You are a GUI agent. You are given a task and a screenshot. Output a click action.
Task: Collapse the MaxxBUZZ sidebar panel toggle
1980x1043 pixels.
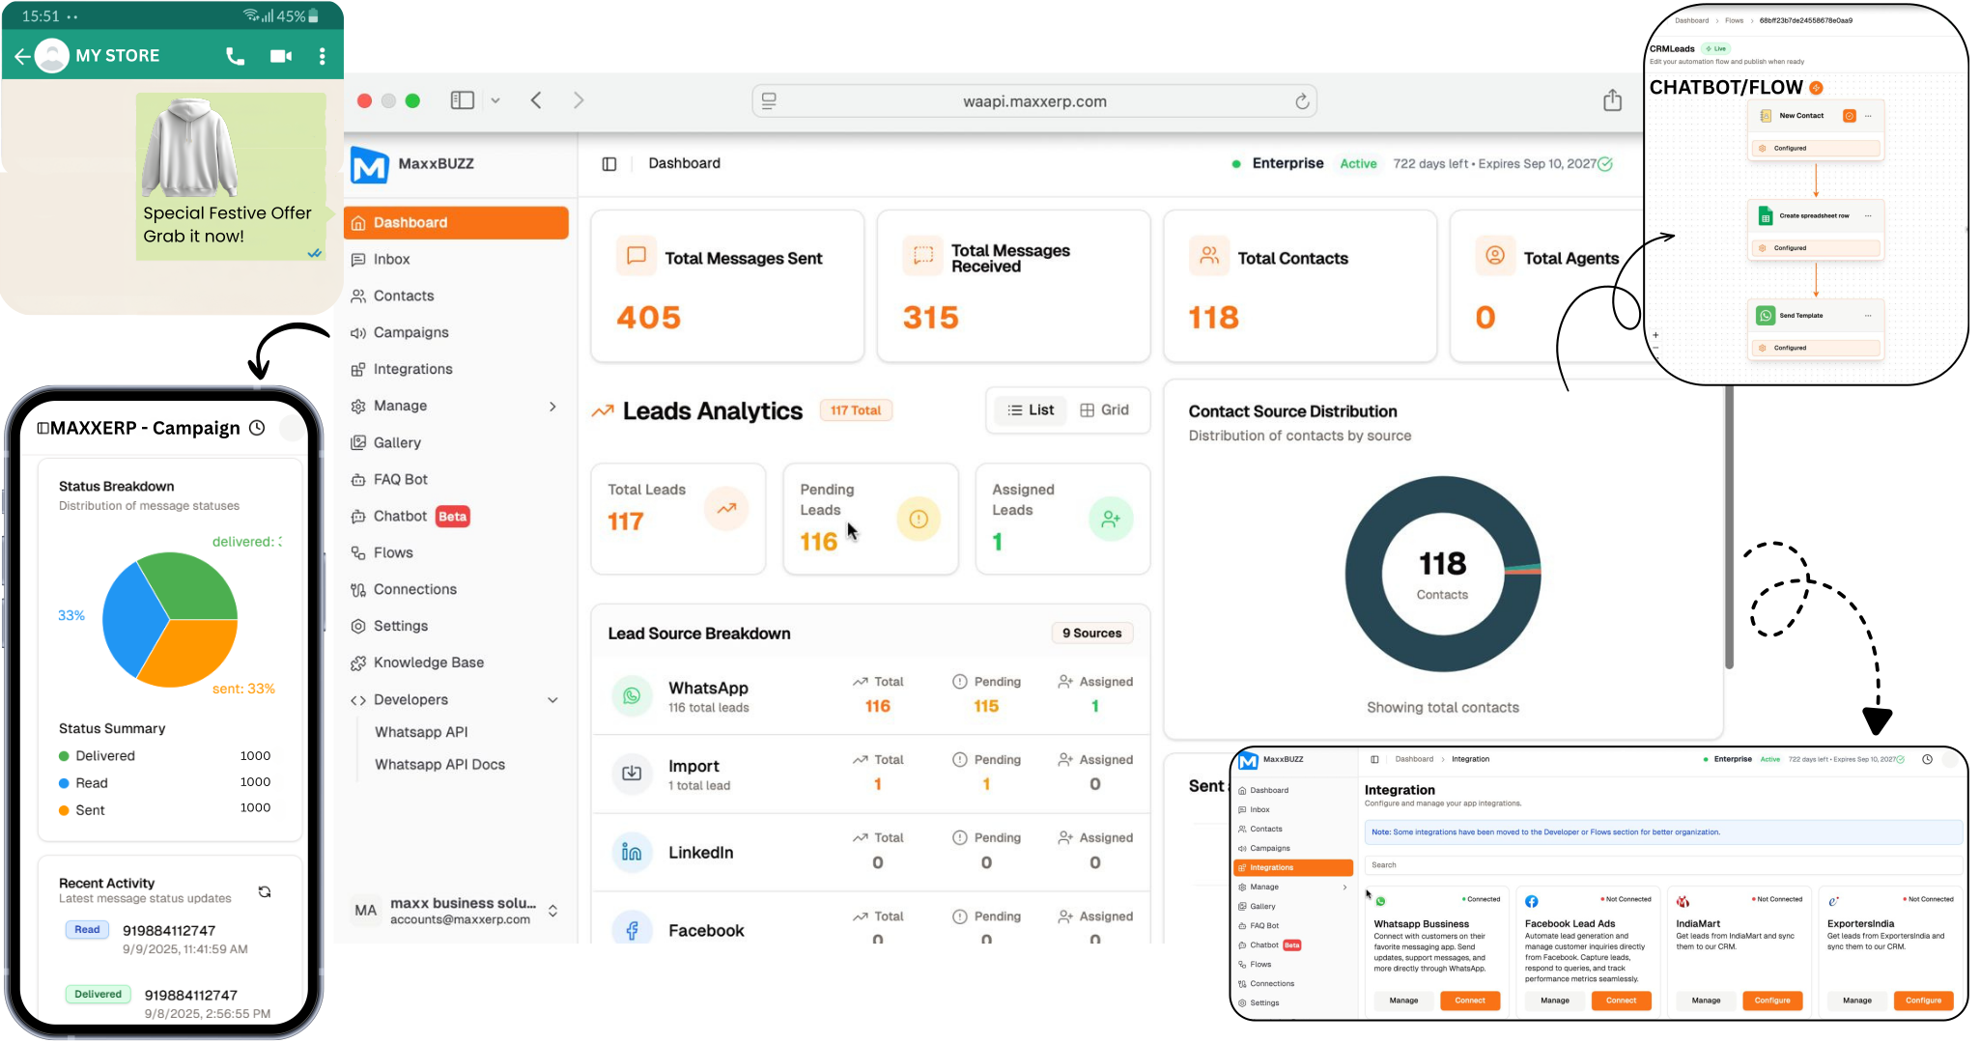coord(609,164)
